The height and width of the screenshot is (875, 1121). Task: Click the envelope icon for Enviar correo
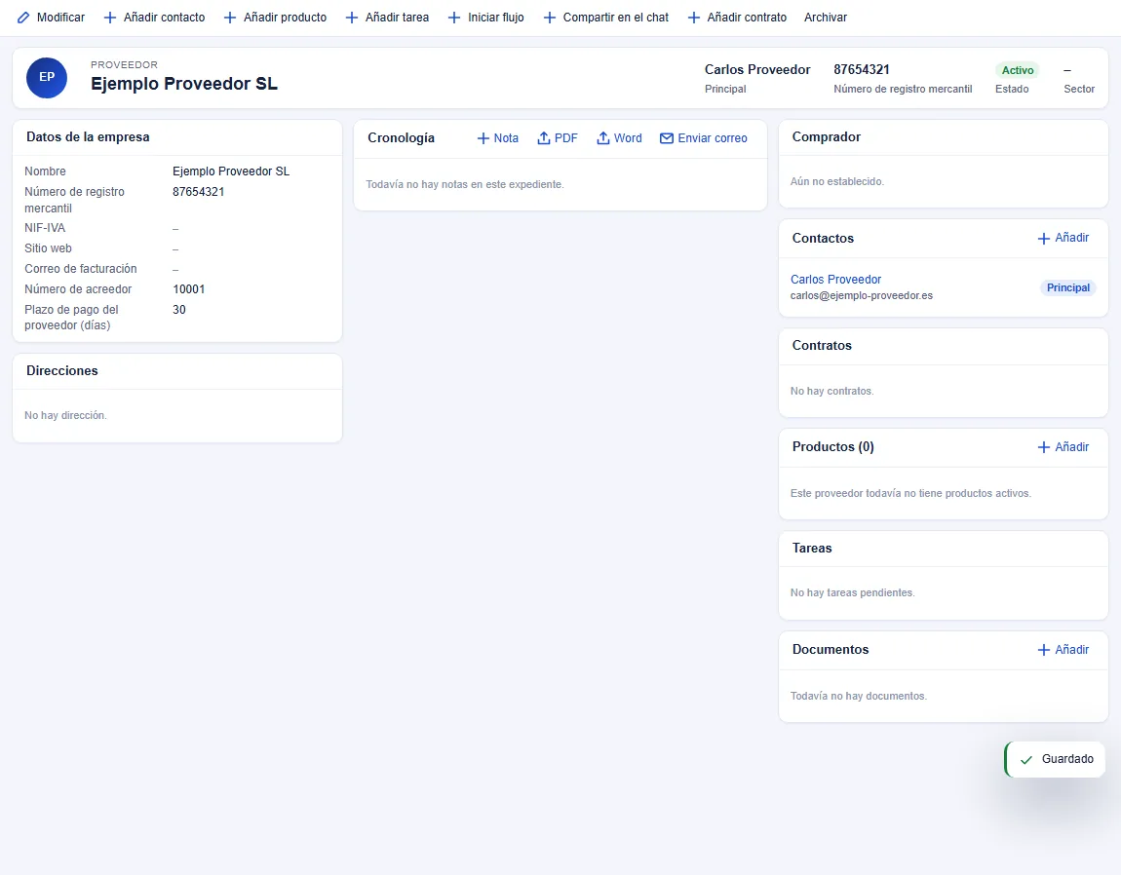(x=667, y=138)
